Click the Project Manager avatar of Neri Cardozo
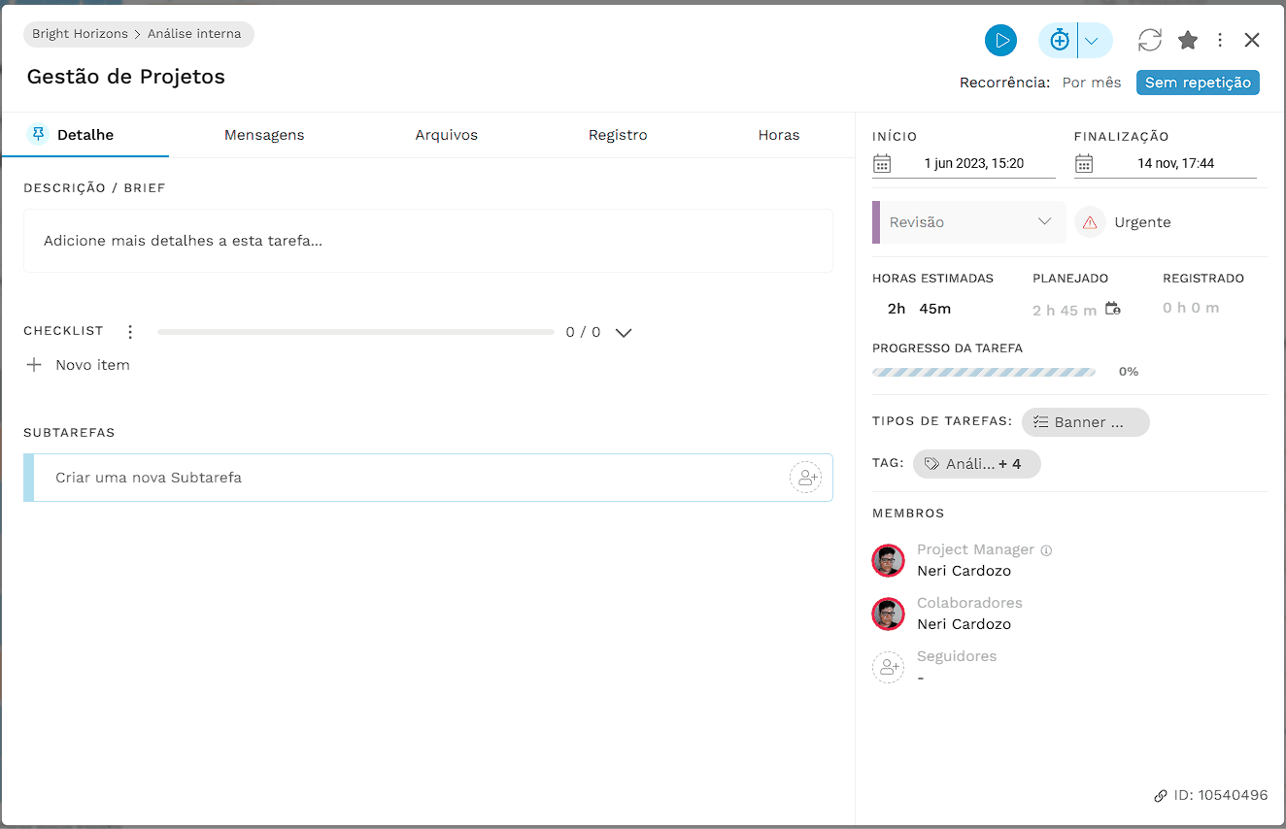 coord(888,560)
